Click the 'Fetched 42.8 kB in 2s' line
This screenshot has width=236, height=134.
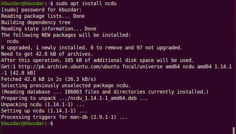pyautogui.click(x=49, y=79)
